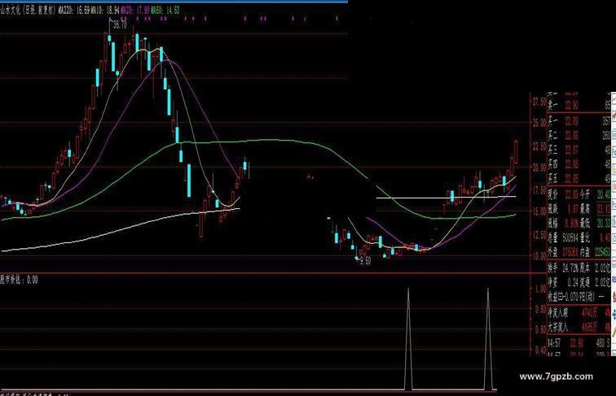Screen dimensions: 616x396
Task: Click the 股市挣钱: 0.00 sub-indicator label
Action: pos(19,280)
